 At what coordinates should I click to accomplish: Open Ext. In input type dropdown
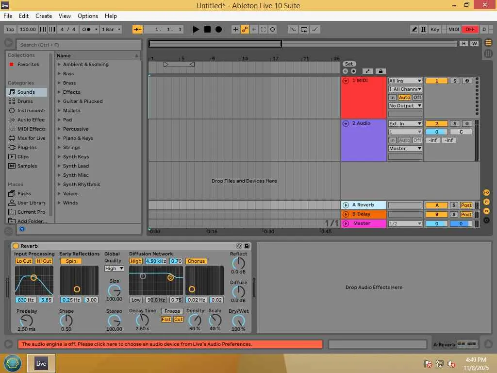[405, 123]
